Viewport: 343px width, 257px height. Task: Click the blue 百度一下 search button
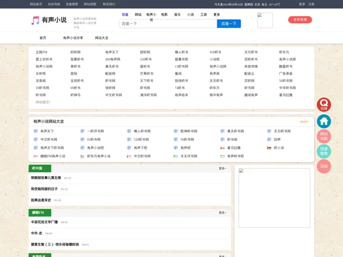[229, 24]
